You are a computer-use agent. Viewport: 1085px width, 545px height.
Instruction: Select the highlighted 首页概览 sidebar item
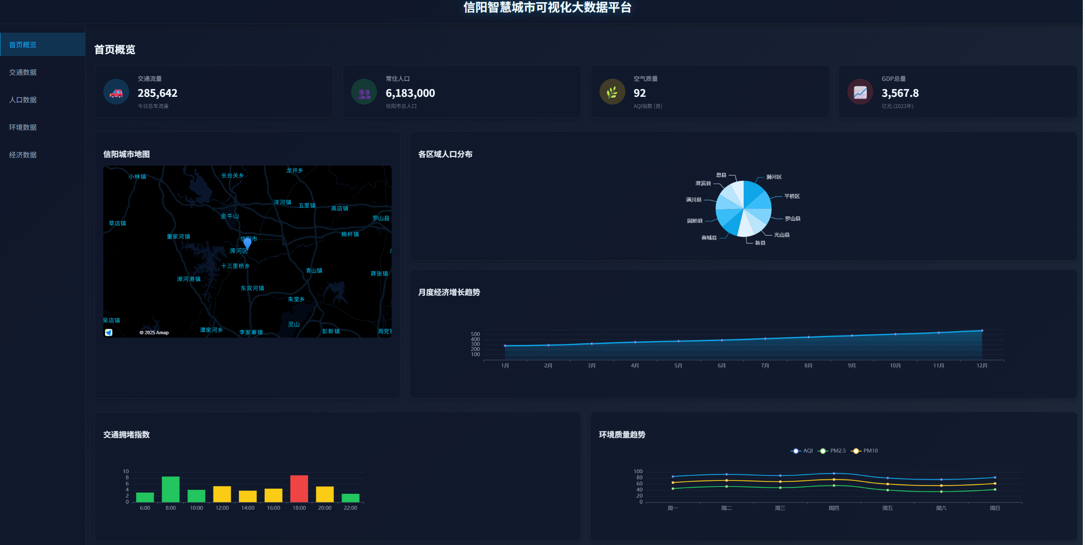[23, 45]
